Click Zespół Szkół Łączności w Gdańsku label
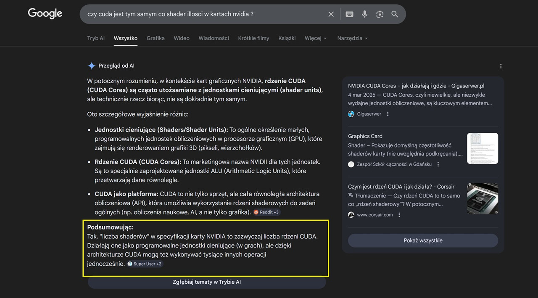 pyautogui.click(x=394, y=164)
